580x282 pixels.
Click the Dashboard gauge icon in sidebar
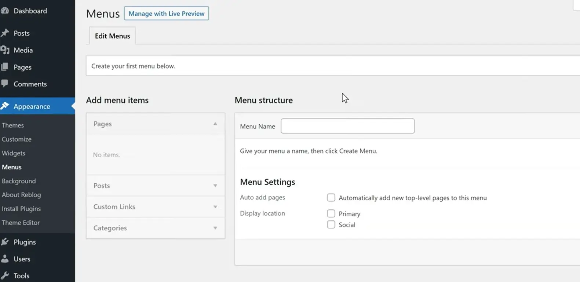5,11
